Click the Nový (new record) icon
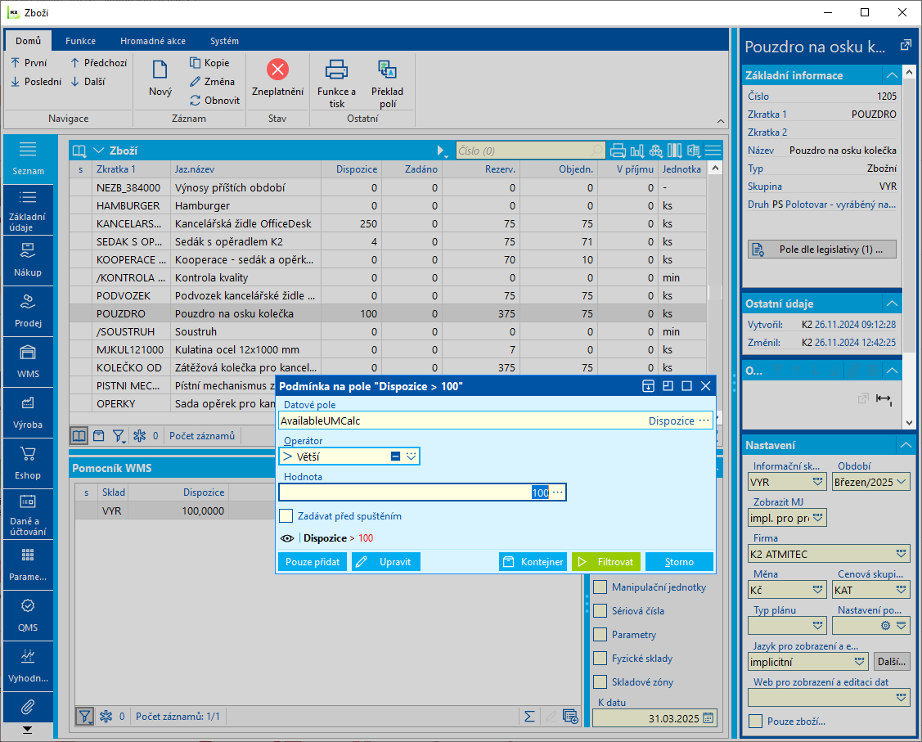The image size is (922, 742). (160, 71)
